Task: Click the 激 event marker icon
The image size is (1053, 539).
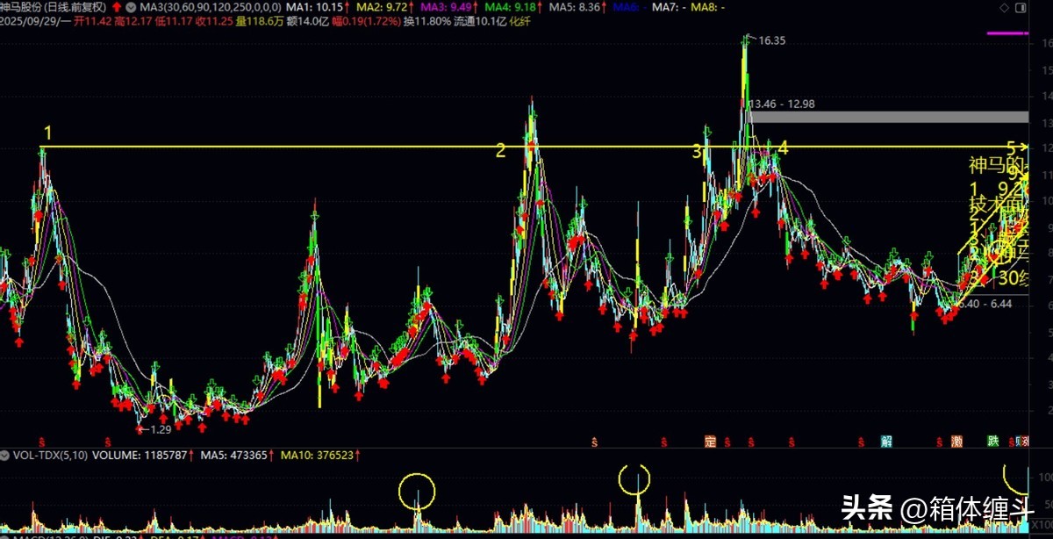Action: pyautogui.click(x=956, y=441)
